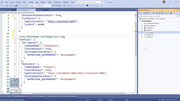Screen dimensions: 180x101
Task: Click the Redo toolbar icon
Action: (24, 6)
